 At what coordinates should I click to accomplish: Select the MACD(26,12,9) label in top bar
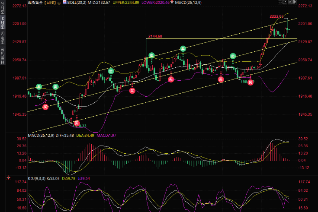point(188,3)
